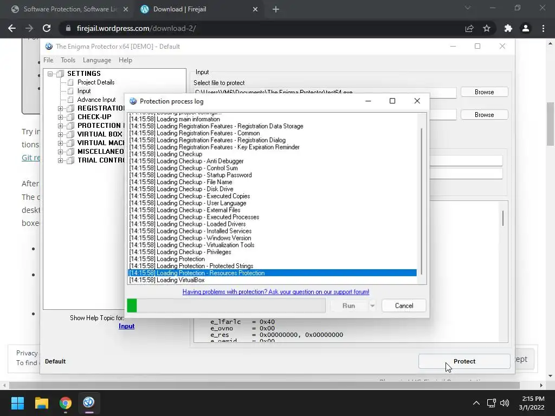Screen dimensions: 555x416
Task: Click the Protect button
Action: [x=464, y=361]
